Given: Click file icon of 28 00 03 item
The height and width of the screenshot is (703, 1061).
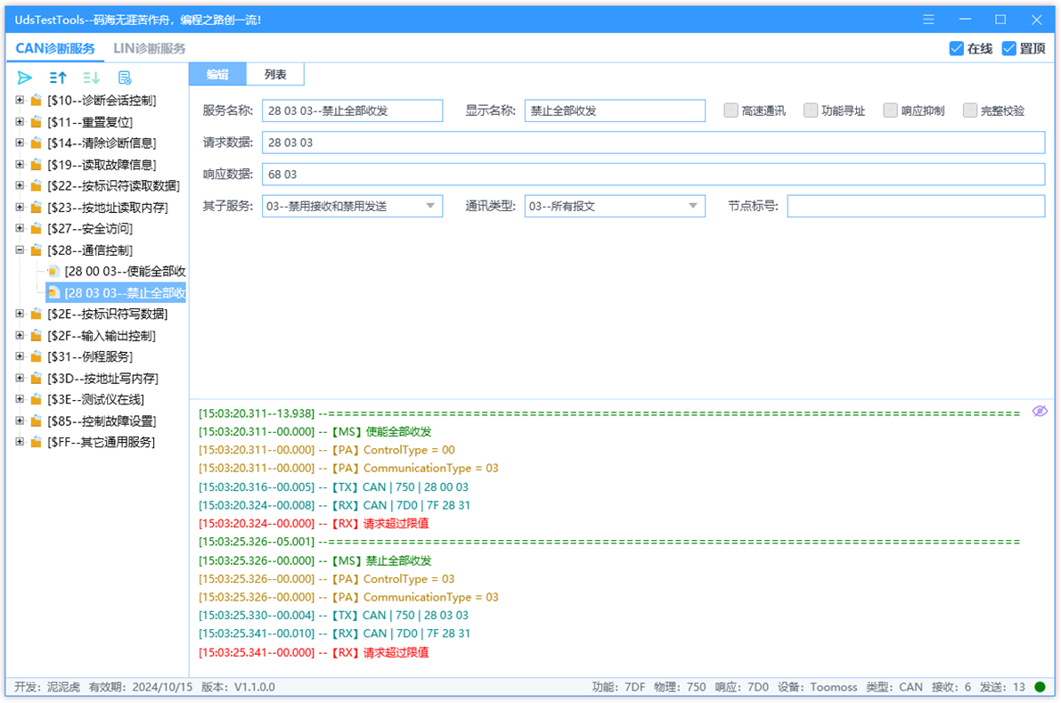Looking at the screenshot, I should point(53,272).
